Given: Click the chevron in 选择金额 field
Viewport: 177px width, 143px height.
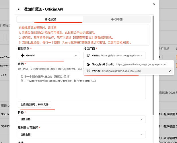Looking at the screenshot, I should pos(141,134).
